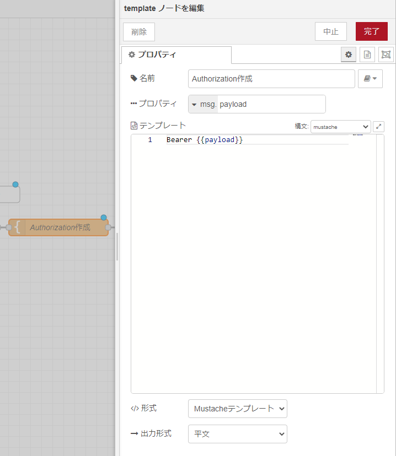Click the 形式 code icon label
This screenshot has height=456, width=396.
pos(135,409)
